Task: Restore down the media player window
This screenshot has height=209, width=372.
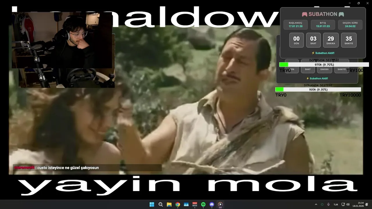Action: coord(359,3)
